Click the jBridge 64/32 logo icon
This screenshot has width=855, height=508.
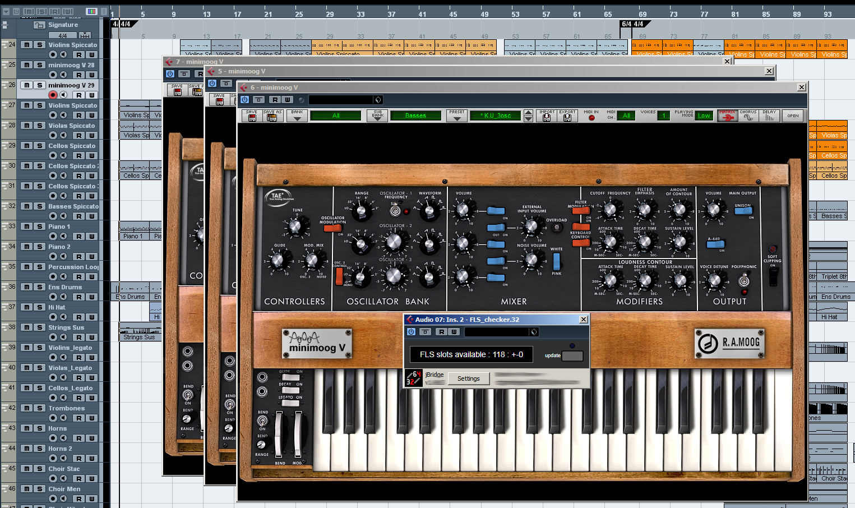click(x=413, y=378)
